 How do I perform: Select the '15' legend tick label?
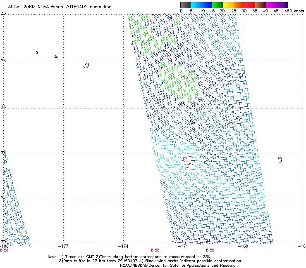tap(212, 11)
